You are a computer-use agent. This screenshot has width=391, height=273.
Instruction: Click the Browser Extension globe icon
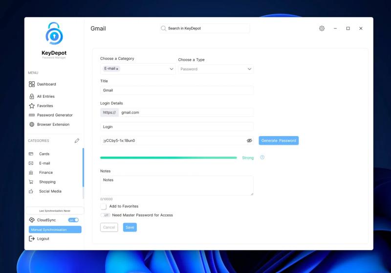[32, 124]
